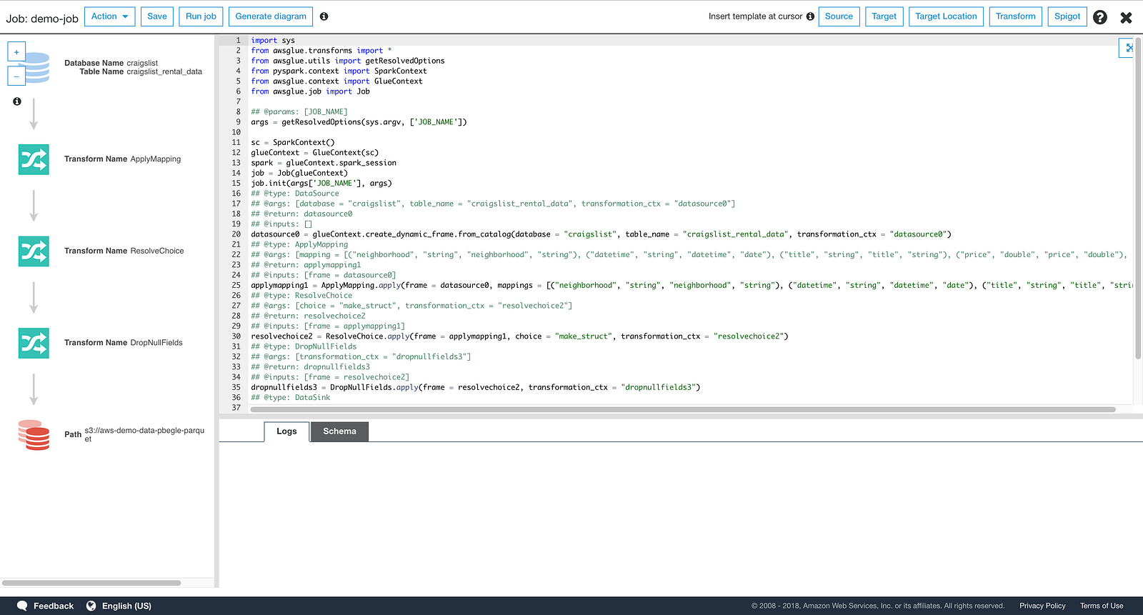The height and width of the screenshot is (615, 1143).
Task: Click info icon beside Generate diagram
Action: (324, 16)
